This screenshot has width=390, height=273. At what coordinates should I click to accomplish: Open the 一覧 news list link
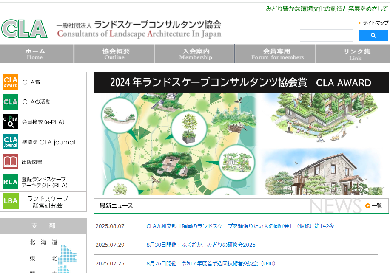coord(376,206)
